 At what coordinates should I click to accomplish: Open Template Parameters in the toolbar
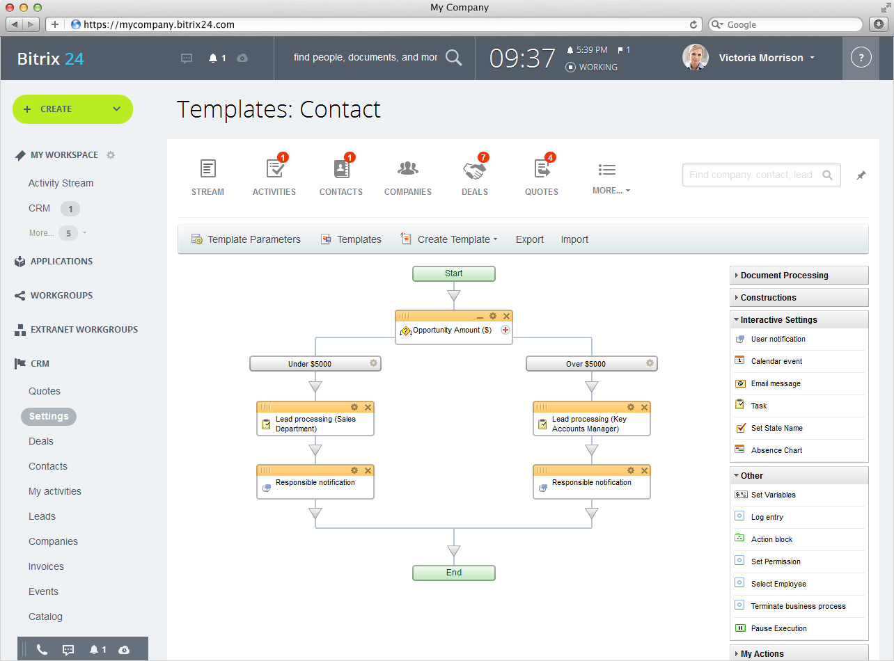pos(246,239)
